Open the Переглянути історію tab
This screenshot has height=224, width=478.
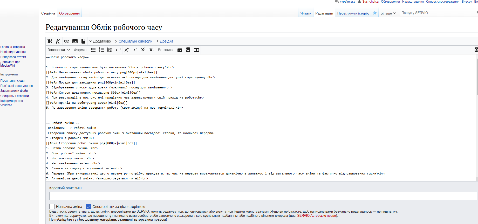click(x=353, y=13)
